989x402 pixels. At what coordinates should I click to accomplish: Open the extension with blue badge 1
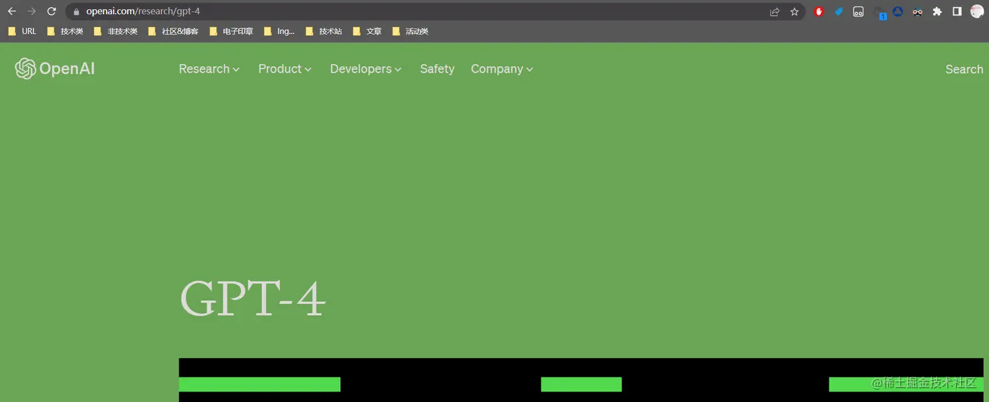(880, 12)
